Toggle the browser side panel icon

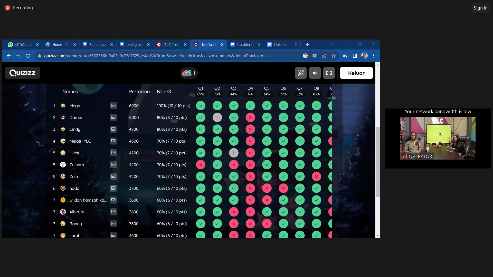point(355,56)
